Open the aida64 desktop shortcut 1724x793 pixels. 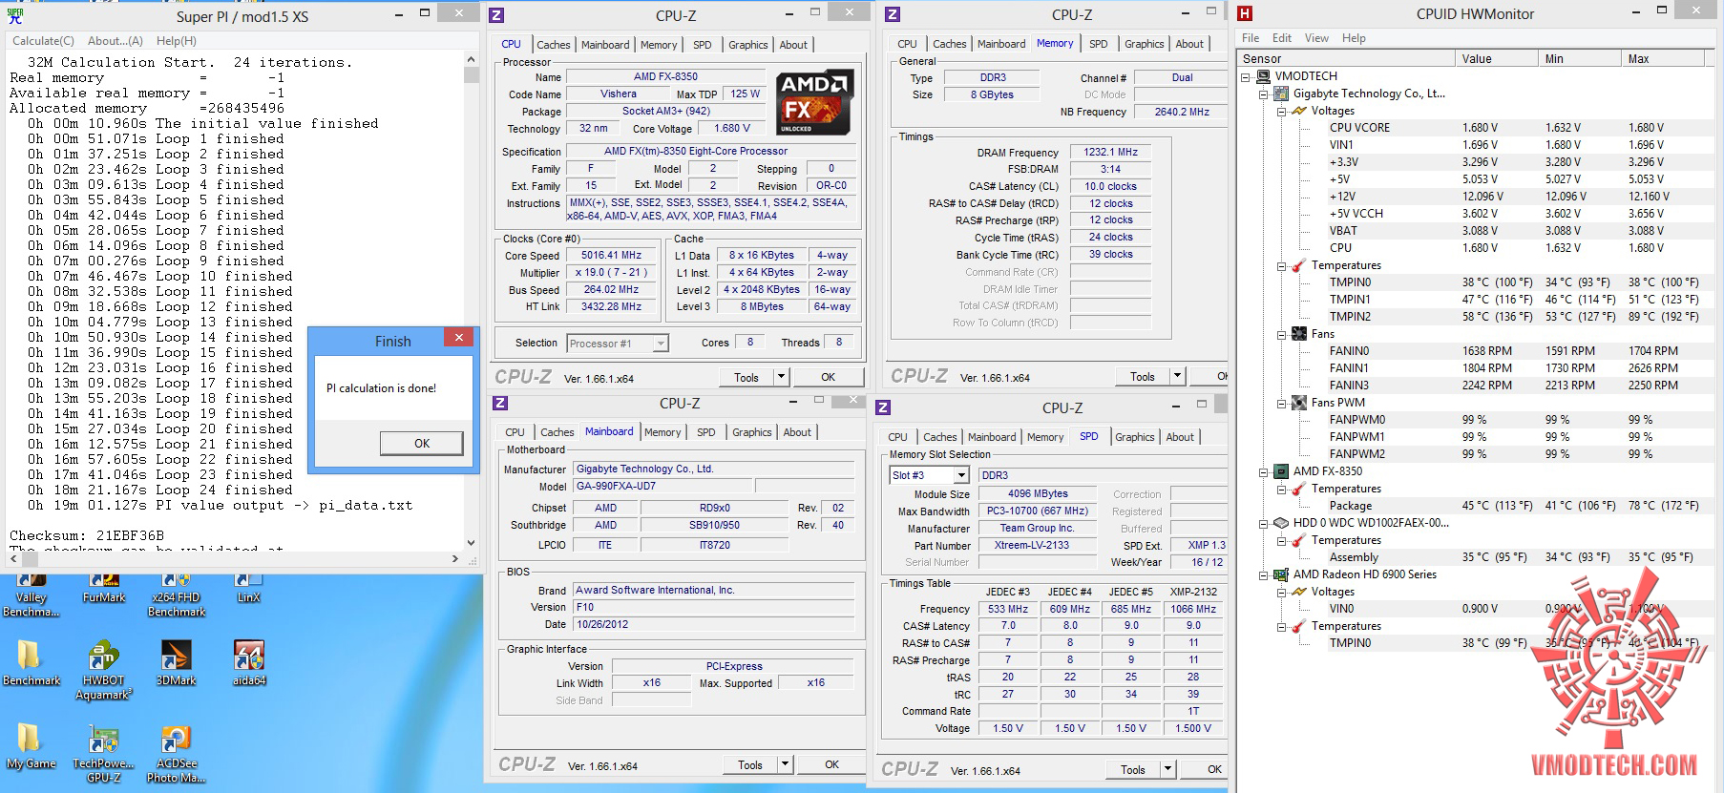pyautogui.click(x=249, y=664)
